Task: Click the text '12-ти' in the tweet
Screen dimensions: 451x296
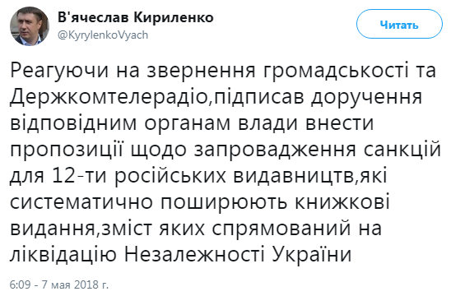Action: 81,176
